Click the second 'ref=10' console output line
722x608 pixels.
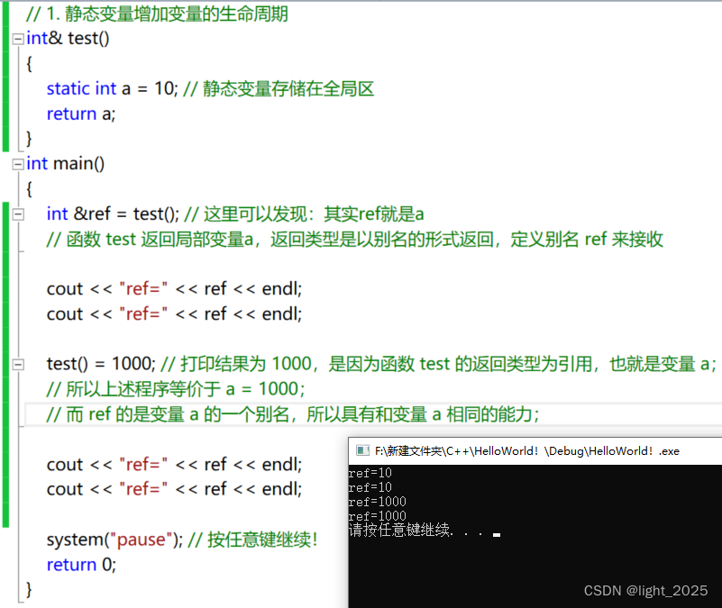[x=370, y=487]
